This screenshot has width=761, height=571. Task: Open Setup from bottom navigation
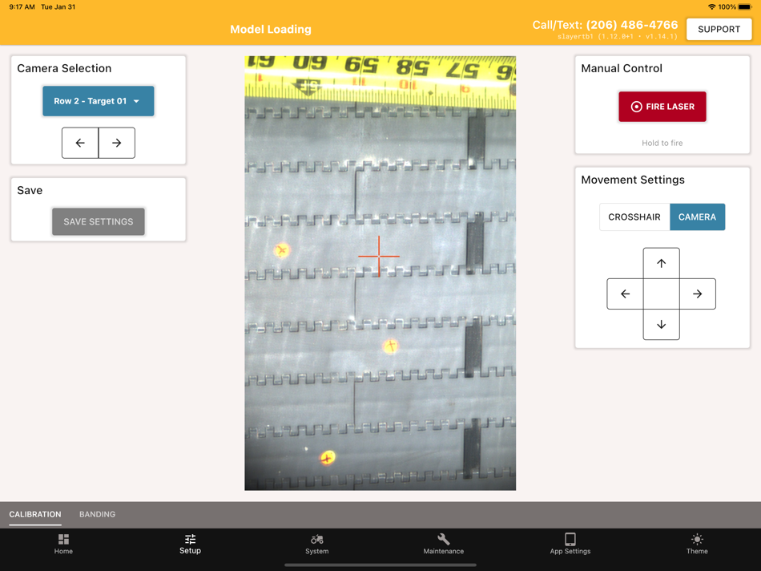click(x=190, y=544)
